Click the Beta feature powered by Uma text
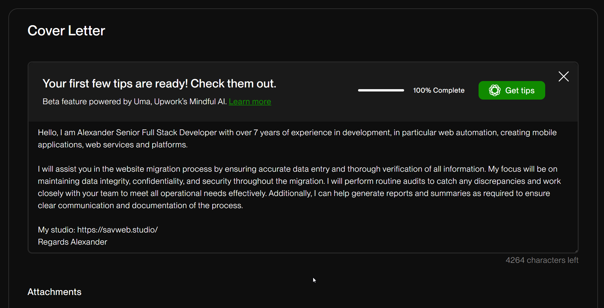This screenshot has width=604, height=308. point(134,102)
